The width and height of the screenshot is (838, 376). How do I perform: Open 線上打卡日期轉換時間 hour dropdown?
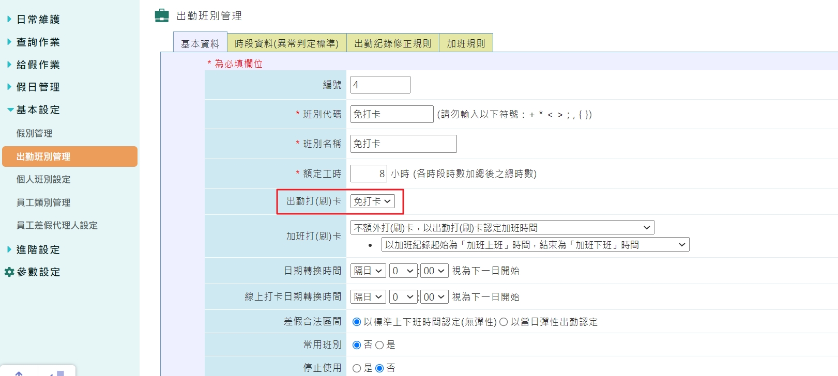[x=403, y=296]
